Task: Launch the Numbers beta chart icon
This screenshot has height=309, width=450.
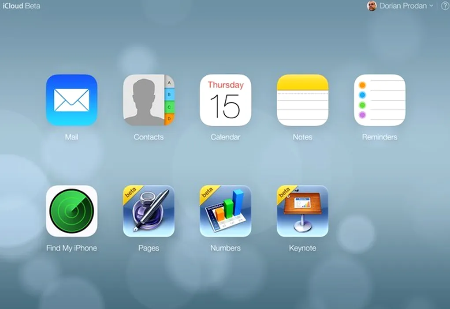Action: [225, 211]
